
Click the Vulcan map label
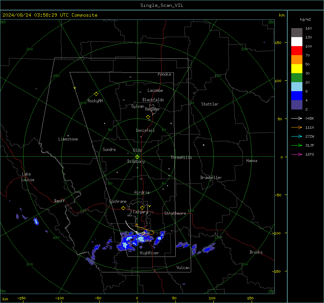(x=183, y=268)
